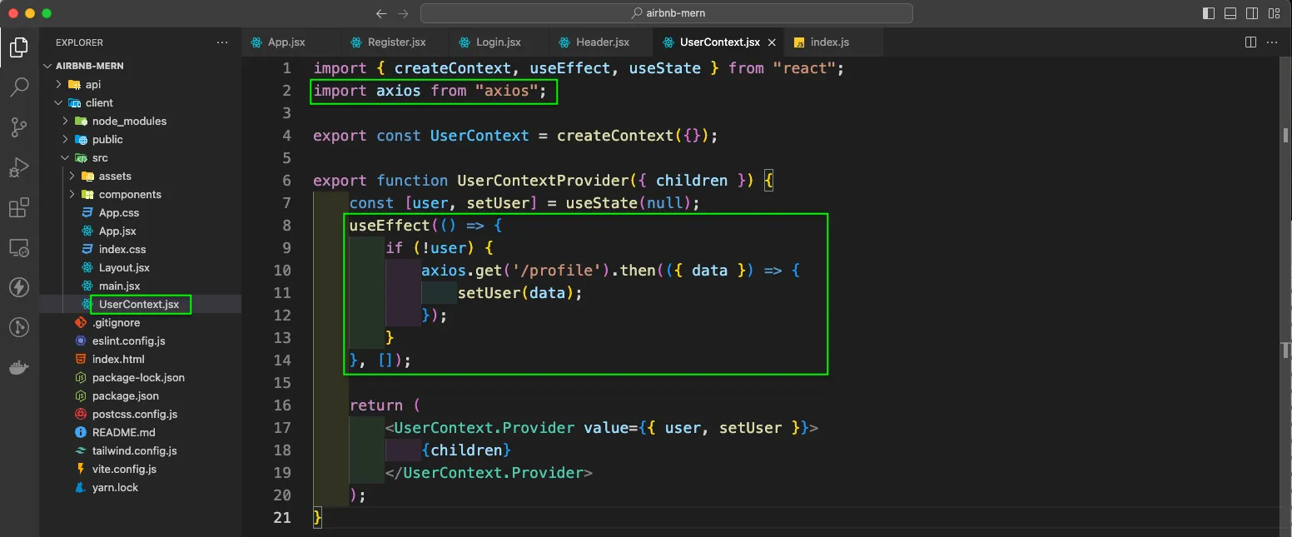Open Layout.jsx in the explorer

[141, 267]
